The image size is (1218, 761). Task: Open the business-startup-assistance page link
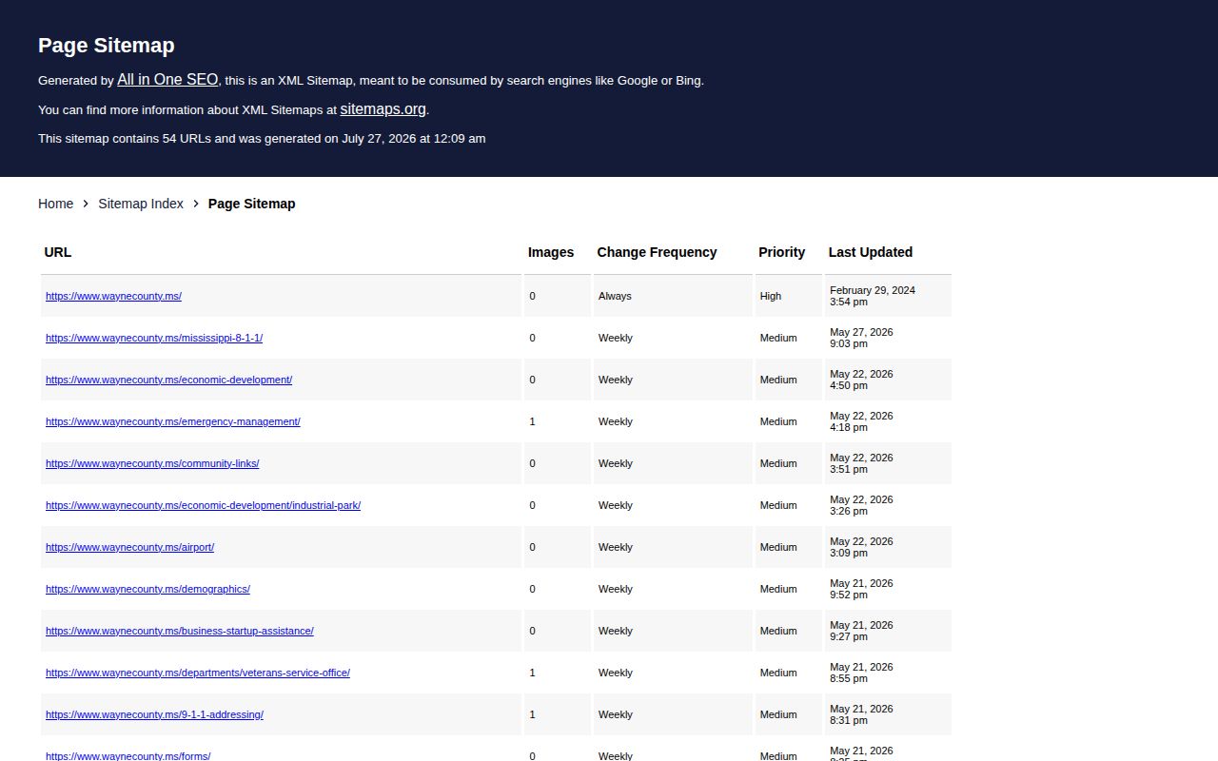[180, 631]
